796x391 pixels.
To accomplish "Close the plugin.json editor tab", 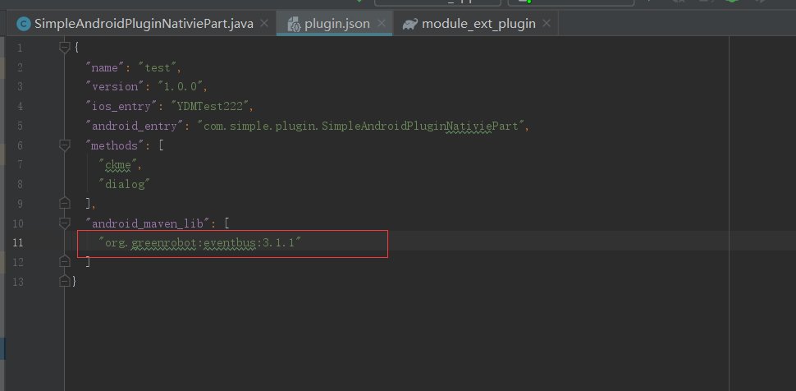I will coord(382,23).
